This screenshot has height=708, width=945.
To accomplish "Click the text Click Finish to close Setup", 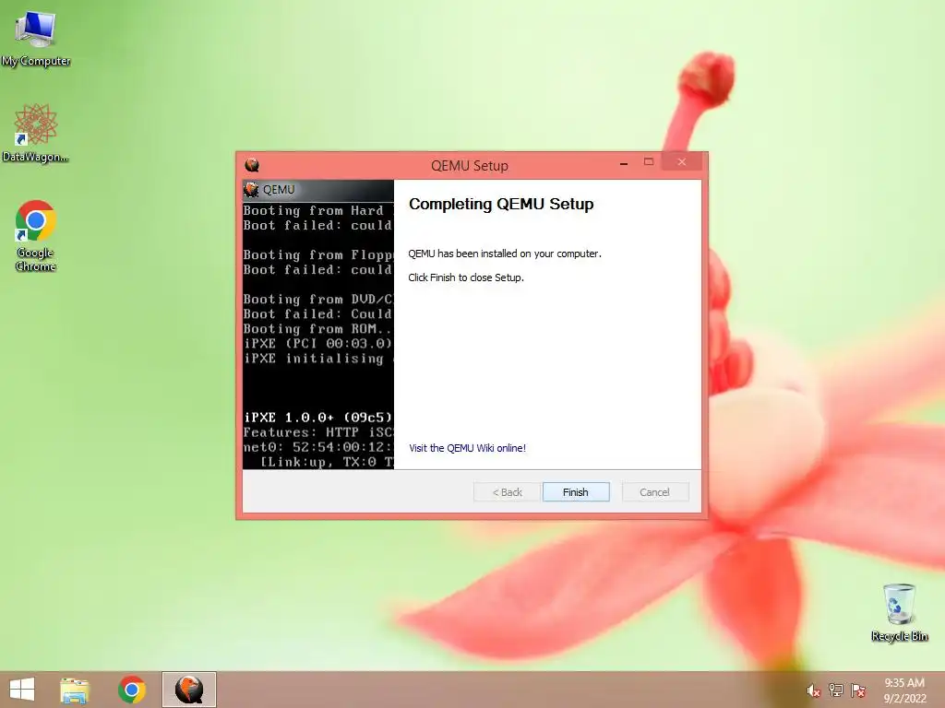I will tap(466, 277).
